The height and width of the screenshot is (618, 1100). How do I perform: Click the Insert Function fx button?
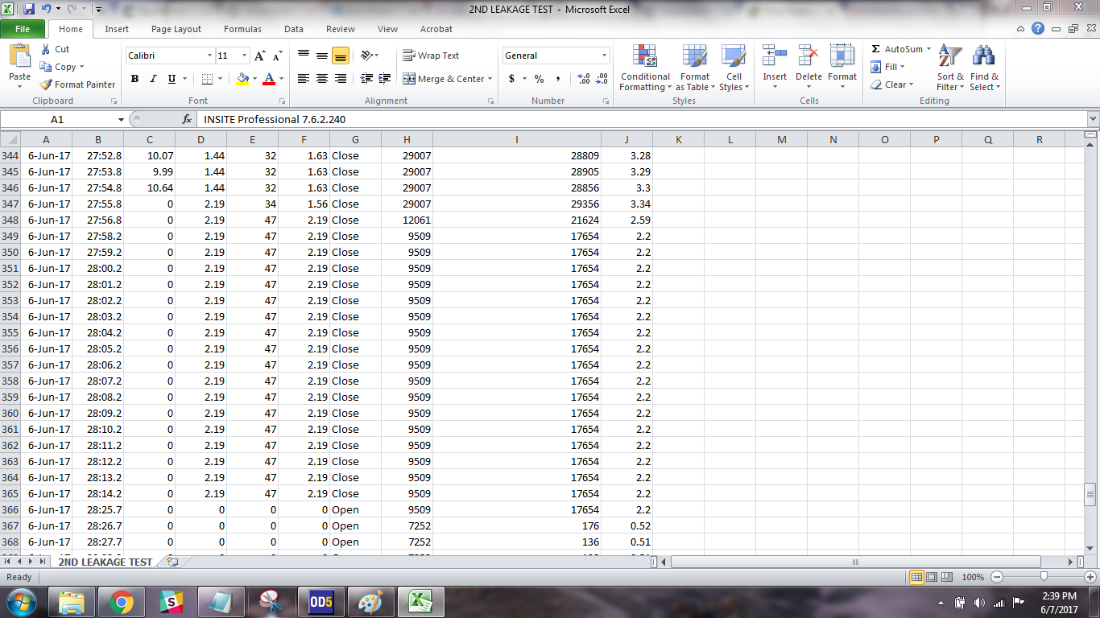(x=186, y=119)
